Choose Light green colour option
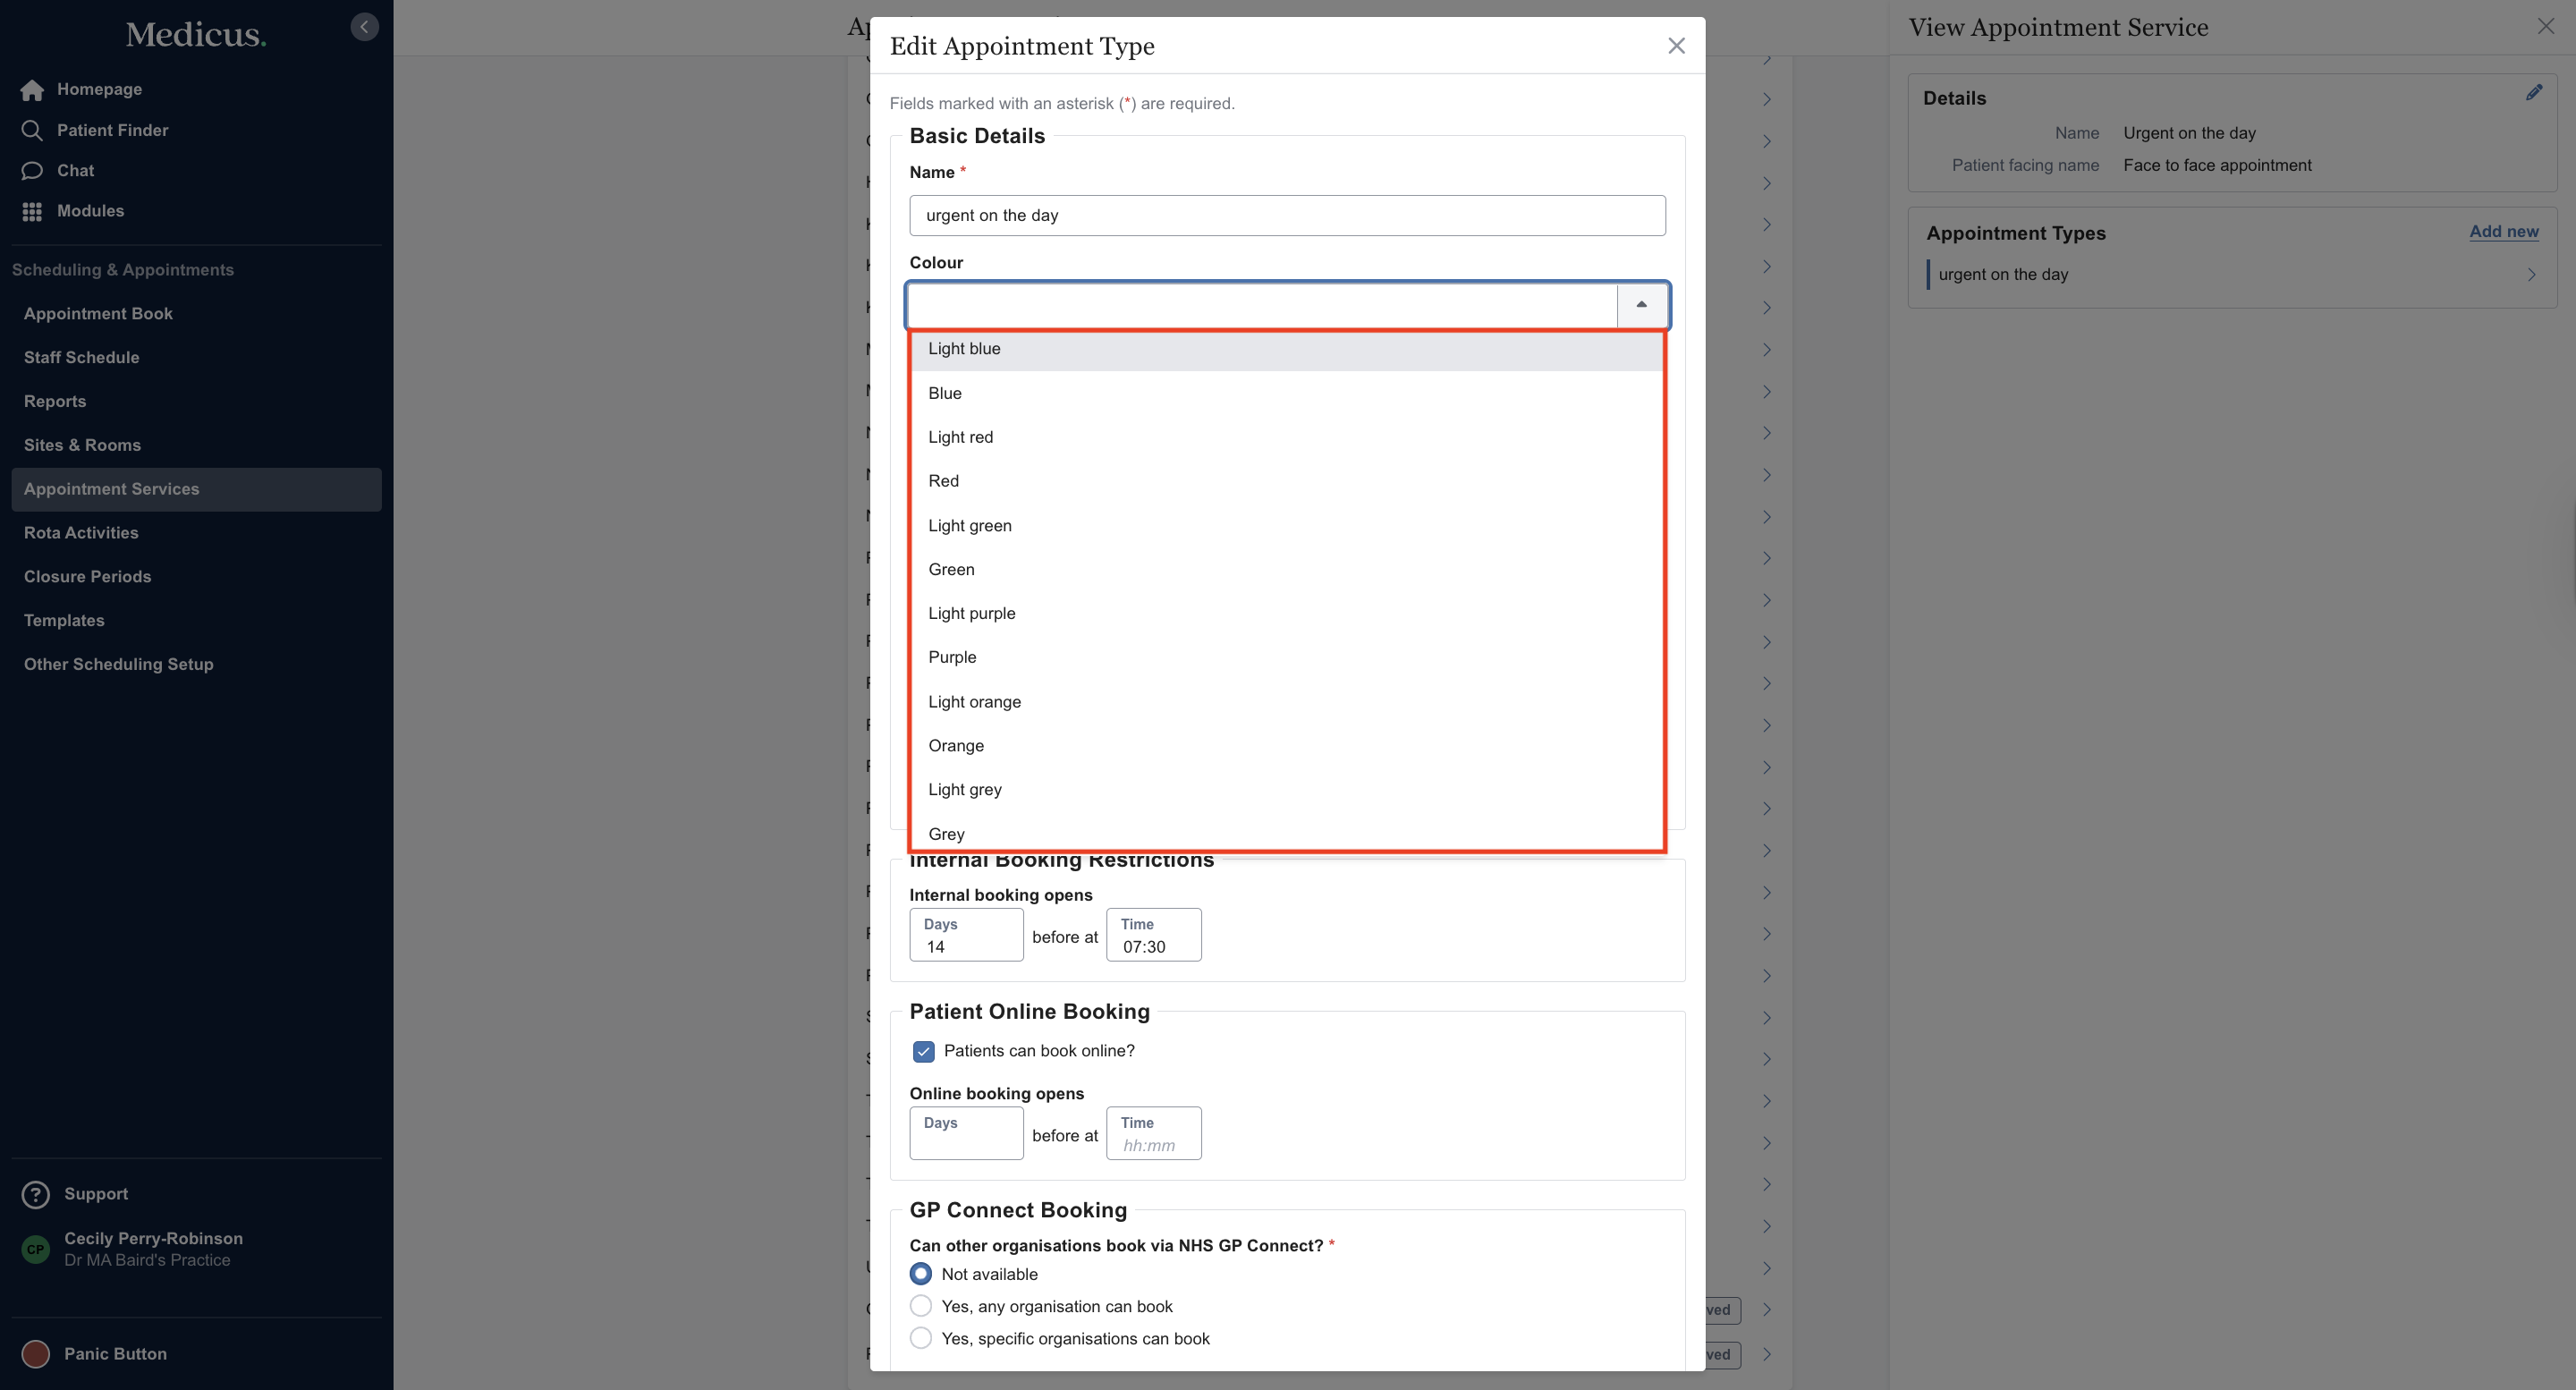 coord(1286,525)
